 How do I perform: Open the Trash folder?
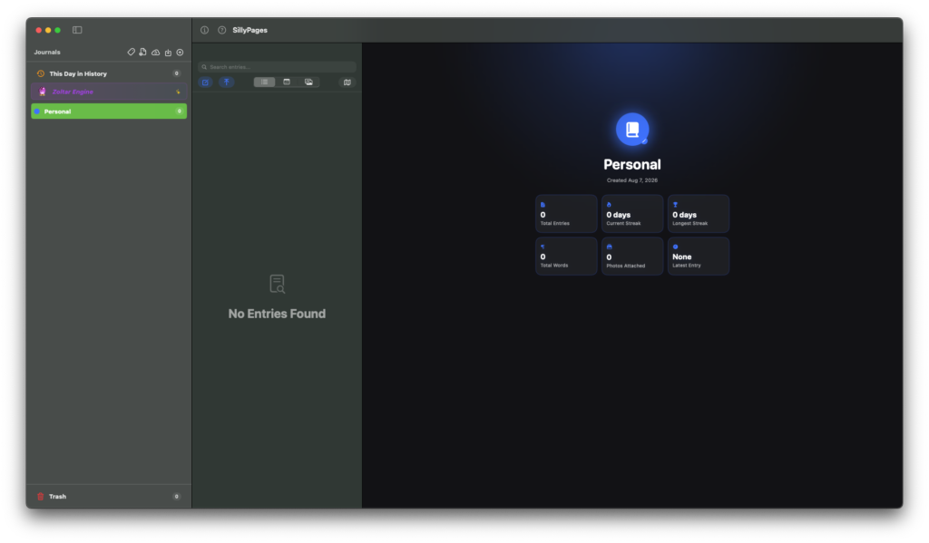tap(109, 496)
